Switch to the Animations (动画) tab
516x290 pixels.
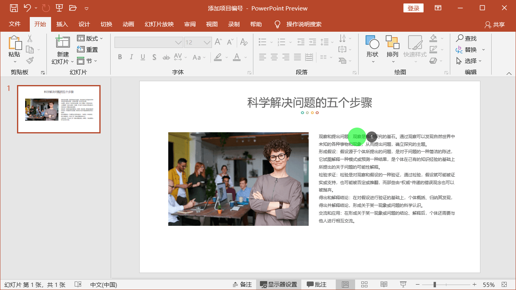point(128,24)
